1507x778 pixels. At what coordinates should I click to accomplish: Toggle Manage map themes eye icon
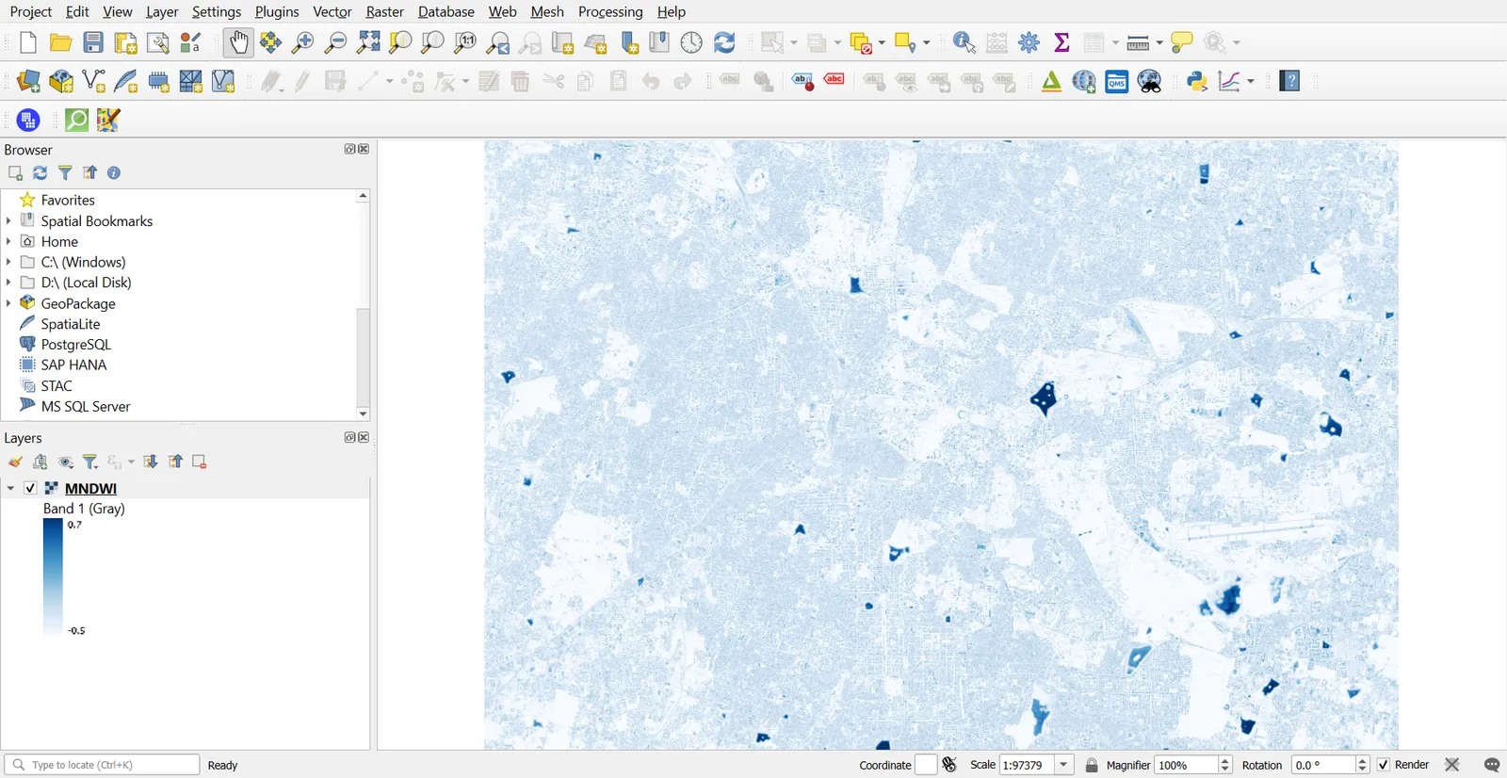[66, 462]
